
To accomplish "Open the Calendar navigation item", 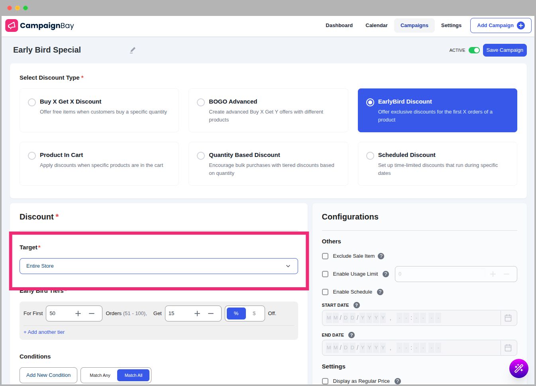I will tap(376, 25).
